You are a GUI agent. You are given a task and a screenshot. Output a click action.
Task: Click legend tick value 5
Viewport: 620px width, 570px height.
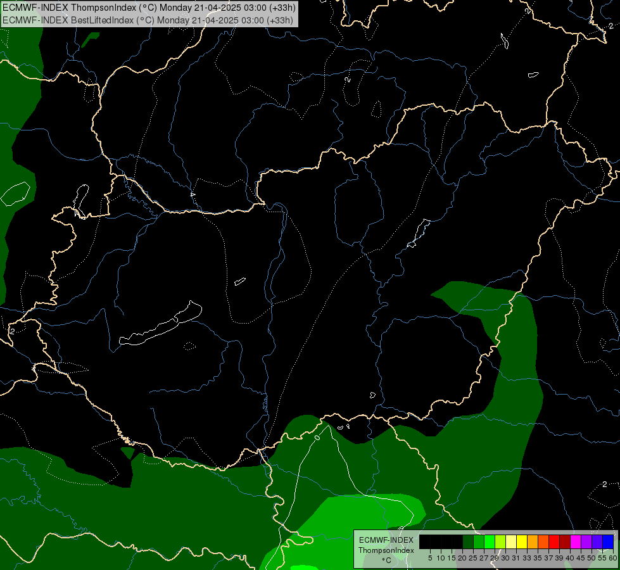click(430, 558)
